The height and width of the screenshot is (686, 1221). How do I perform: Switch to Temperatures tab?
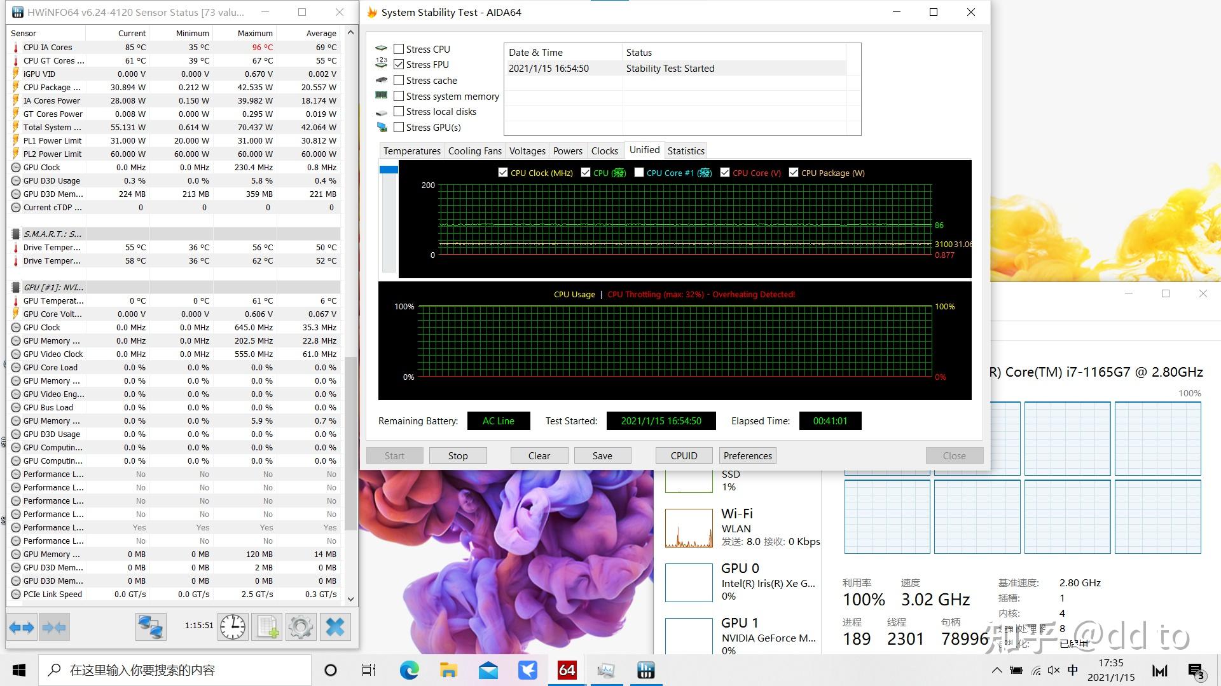411,151
